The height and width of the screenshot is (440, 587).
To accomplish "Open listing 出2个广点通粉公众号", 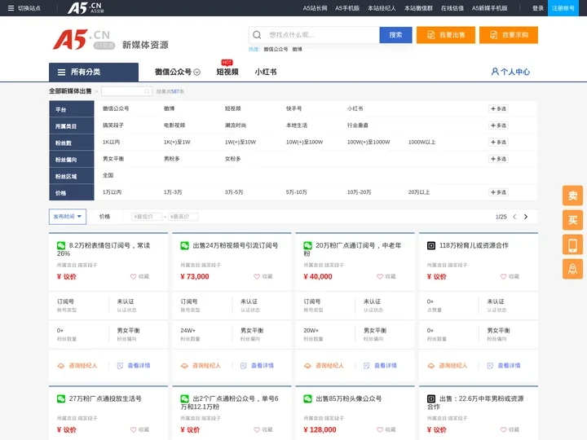I will click(x=229, y=403).
